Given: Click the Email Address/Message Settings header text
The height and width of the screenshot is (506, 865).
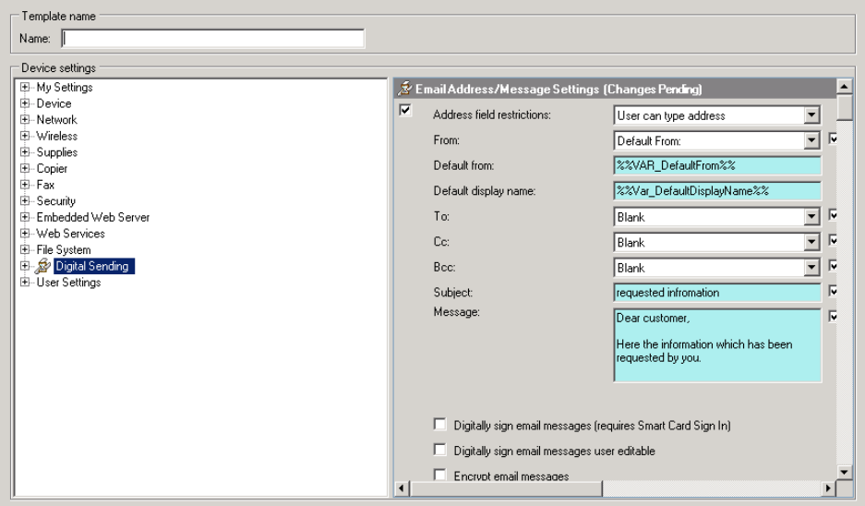Looking at the screenshot, I should click(x=559, y=89).
